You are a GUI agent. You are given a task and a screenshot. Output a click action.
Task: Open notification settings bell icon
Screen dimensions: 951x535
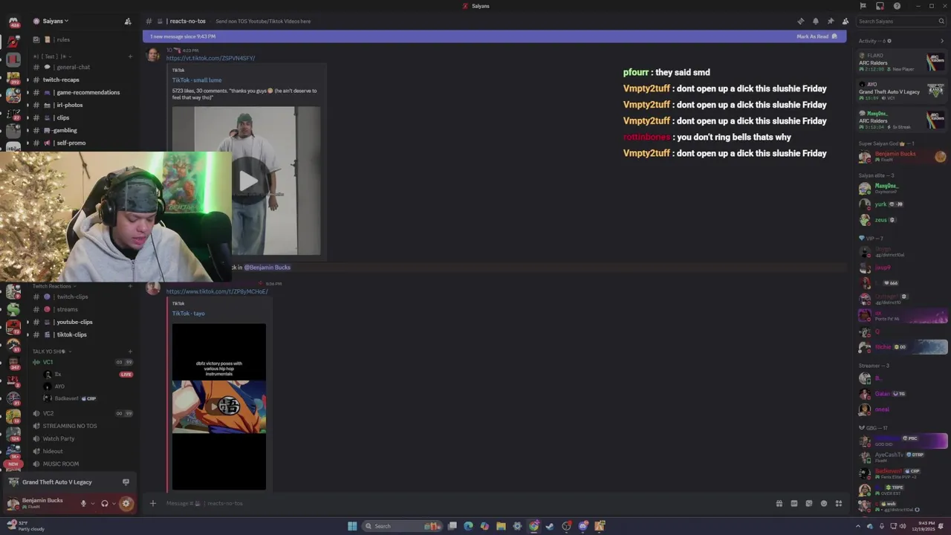815,21
